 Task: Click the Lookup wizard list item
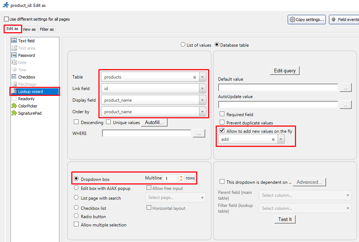point(30,92)
